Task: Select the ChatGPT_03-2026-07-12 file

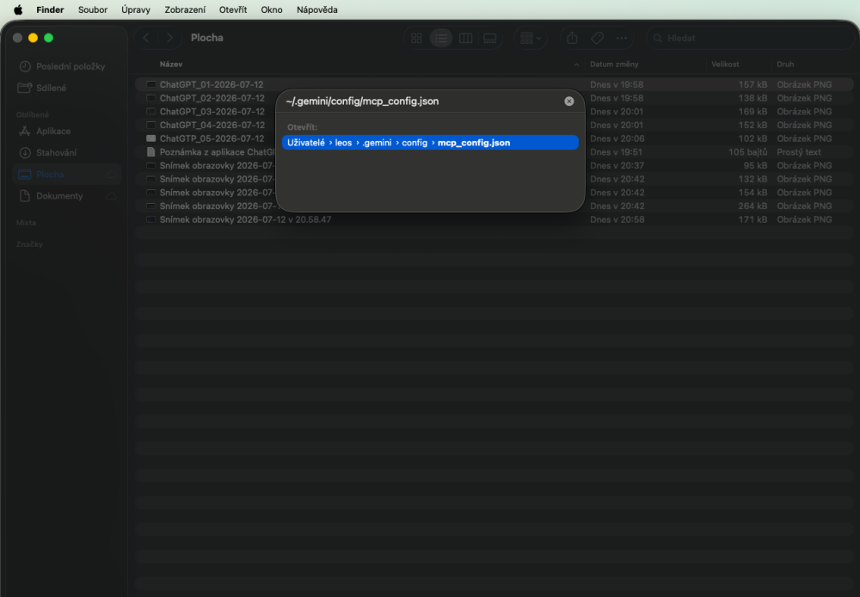Action: pos(212,111)
